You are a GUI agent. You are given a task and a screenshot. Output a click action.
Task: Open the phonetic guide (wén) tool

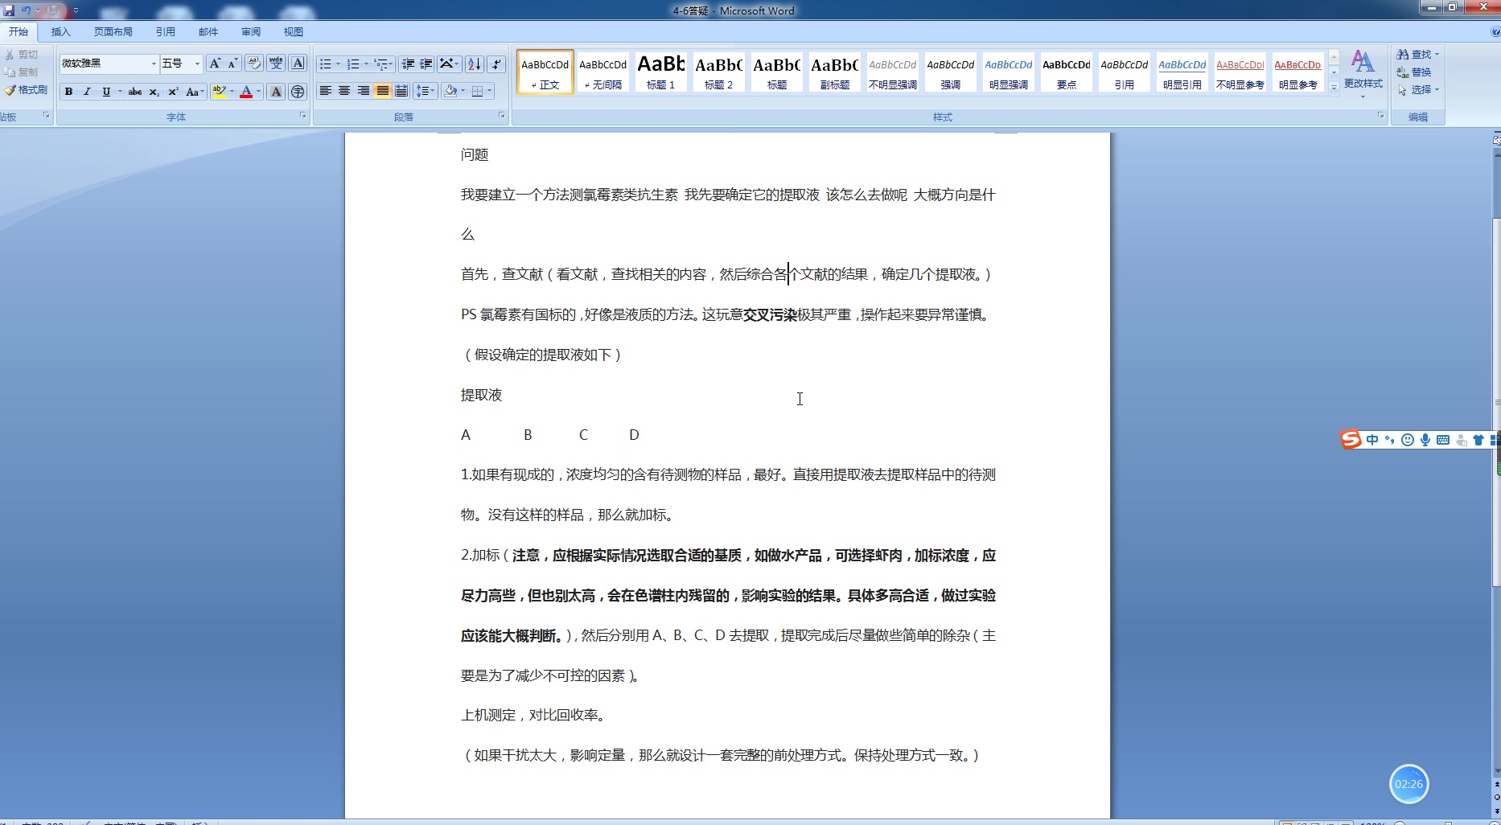tap(276, 64)
